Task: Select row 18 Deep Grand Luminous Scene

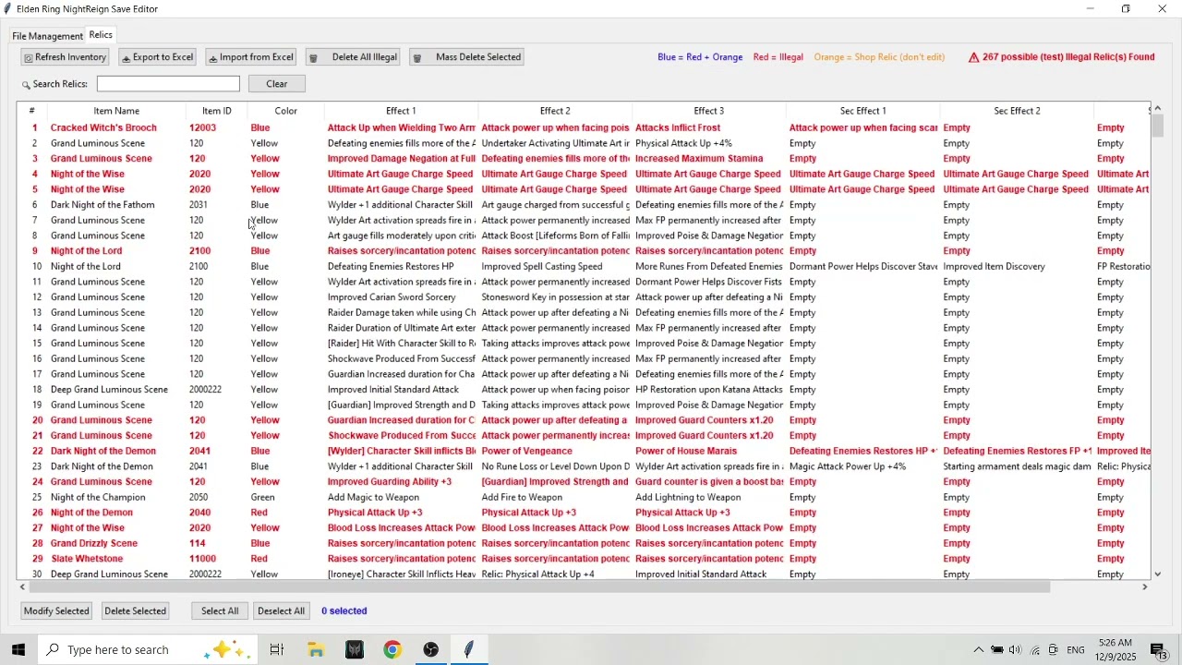Action: click(x=584, y=390)
